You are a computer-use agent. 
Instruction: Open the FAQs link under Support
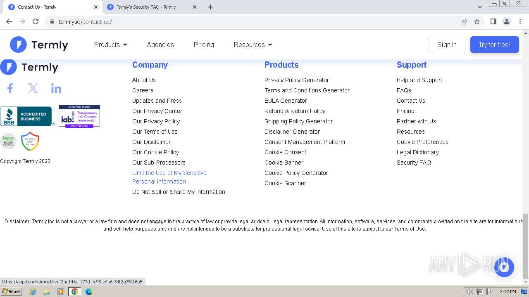[404, 90]
